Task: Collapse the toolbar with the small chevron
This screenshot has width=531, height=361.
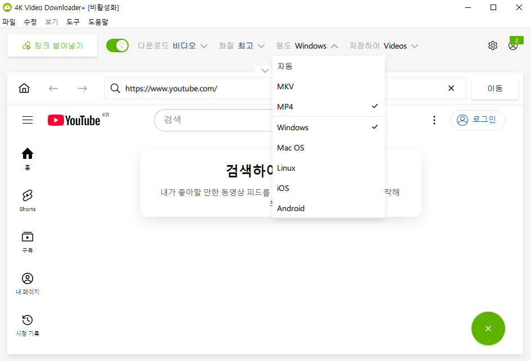Action: coord(265,70)
